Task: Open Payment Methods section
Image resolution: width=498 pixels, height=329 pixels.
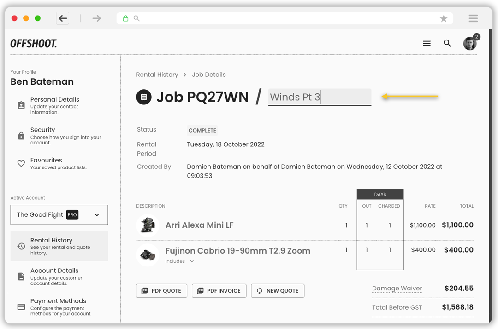Action: tap(59, 307)
